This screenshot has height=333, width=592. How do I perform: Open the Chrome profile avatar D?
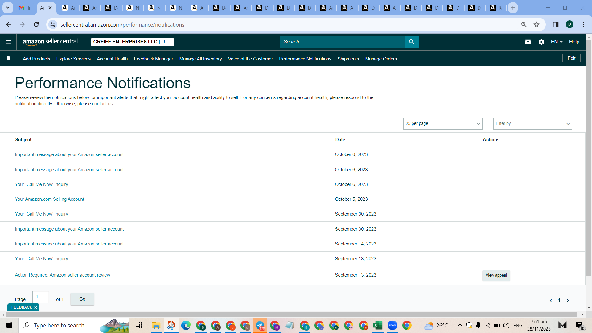[569, 24]
